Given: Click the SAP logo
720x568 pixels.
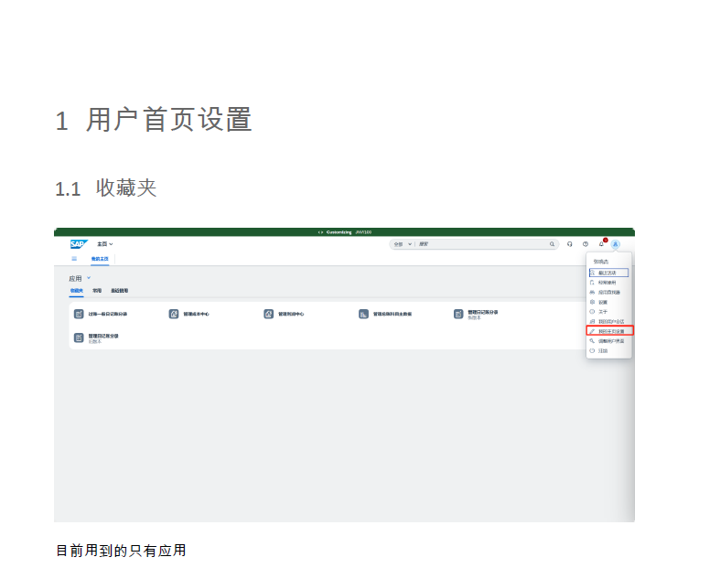Looking at the screenshot, I should (78, 244).
